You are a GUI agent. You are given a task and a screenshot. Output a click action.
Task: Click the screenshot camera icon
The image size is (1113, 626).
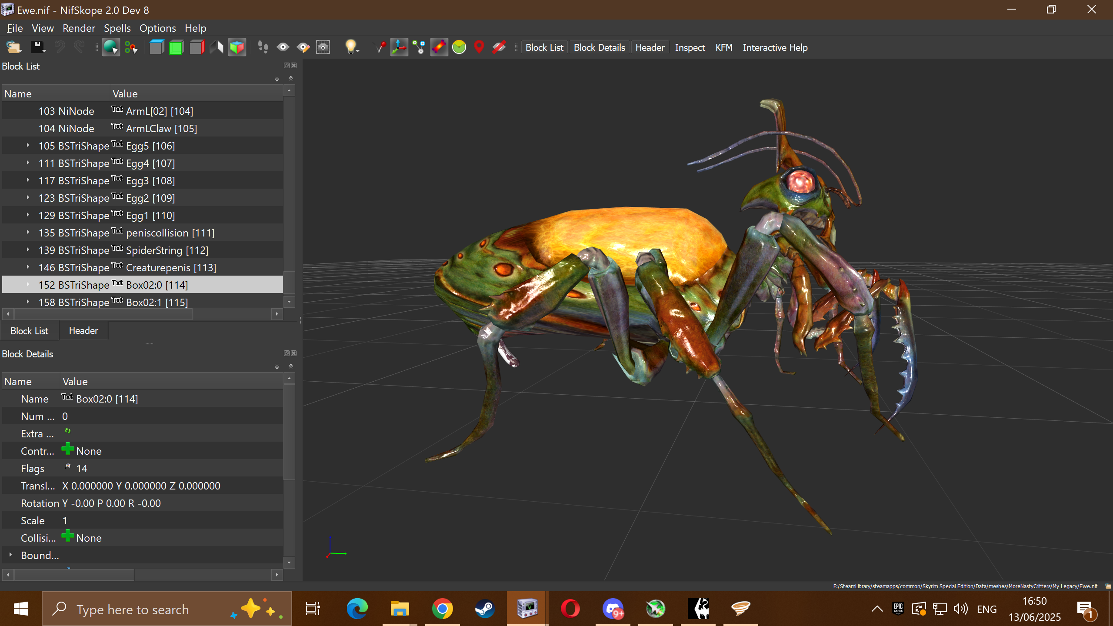[323, 47]
